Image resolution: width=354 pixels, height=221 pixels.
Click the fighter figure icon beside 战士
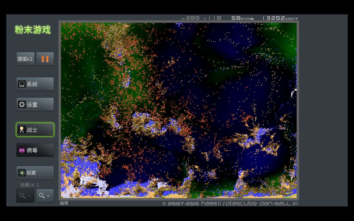22,130
